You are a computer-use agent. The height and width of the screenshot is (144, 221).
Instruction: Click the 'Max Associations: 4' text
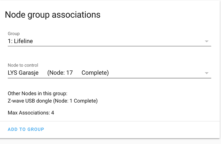31,113
